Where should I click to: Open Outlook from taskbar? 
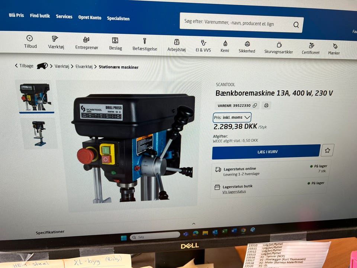point(215,232)
